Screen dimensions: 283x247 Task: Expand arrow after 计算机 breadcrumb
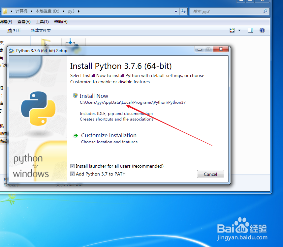(32, 11)
